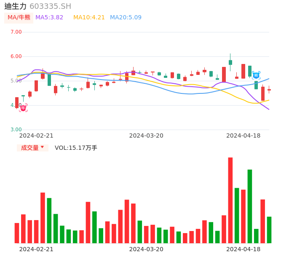Screen dimensions: 289x255
Task: Click the highest candlestick with long upper wick
Action: (x=230, y=62)
